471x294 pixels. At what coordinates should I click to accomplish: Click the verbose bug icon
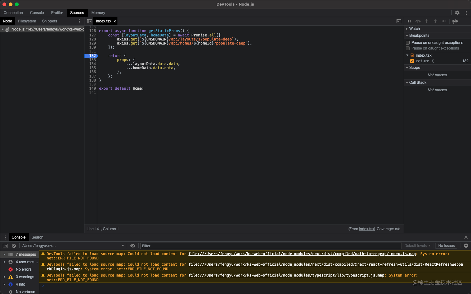(x=11, y=292)
